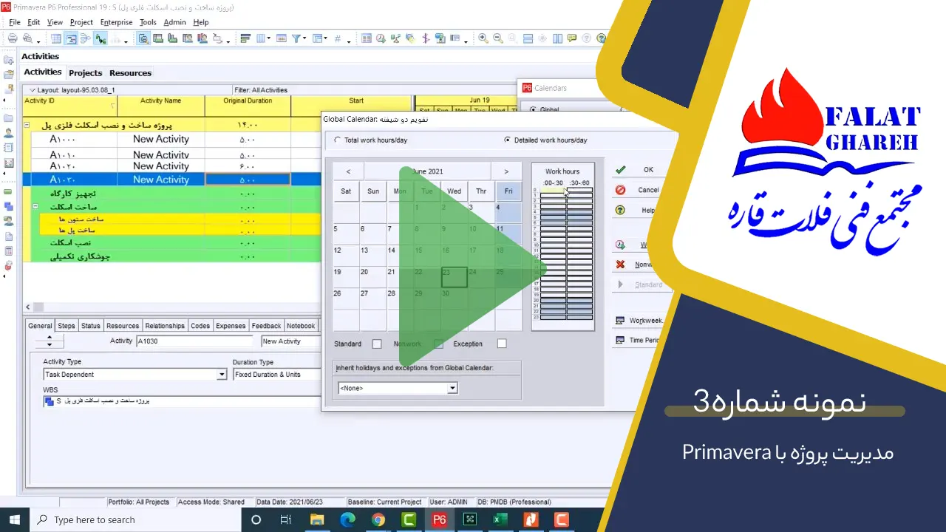Zoom in using the magnifier plus icon
Screen dimensions: 946x532
[x=483, y=38]
